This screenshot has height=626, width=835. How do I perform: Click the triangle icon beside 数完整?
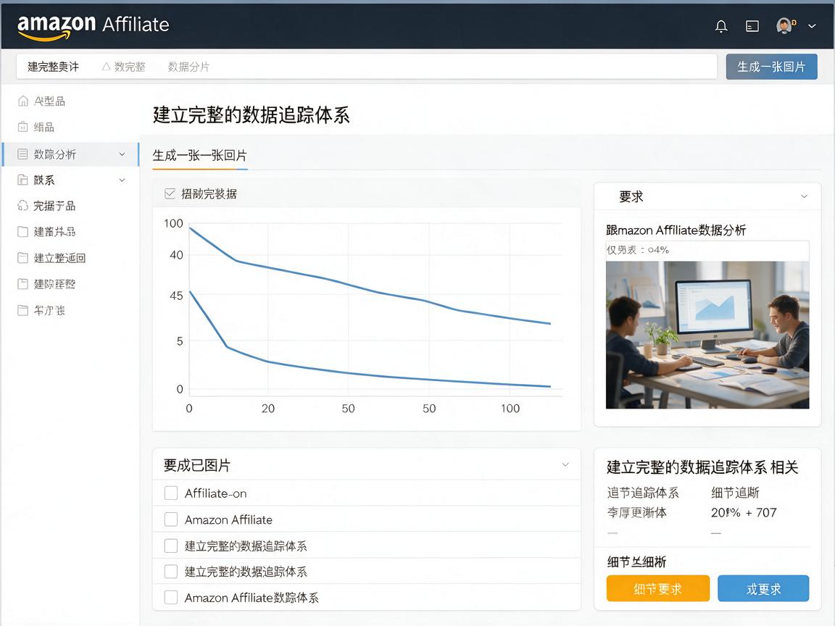click(106, 67)
